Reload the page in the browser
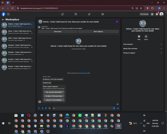Screen dimensions: 167x134 (x=12, y=8)
